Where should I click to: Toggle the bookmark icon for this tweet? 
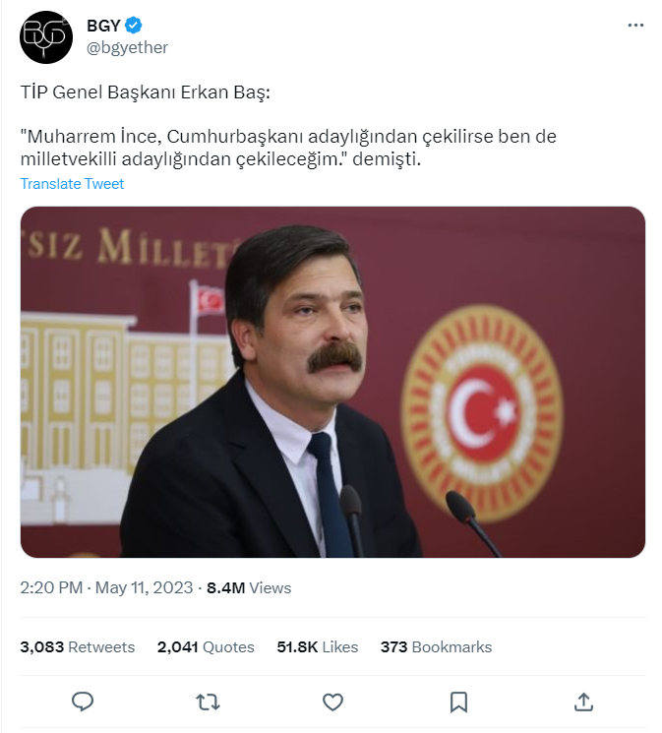(x=458, y=701)
